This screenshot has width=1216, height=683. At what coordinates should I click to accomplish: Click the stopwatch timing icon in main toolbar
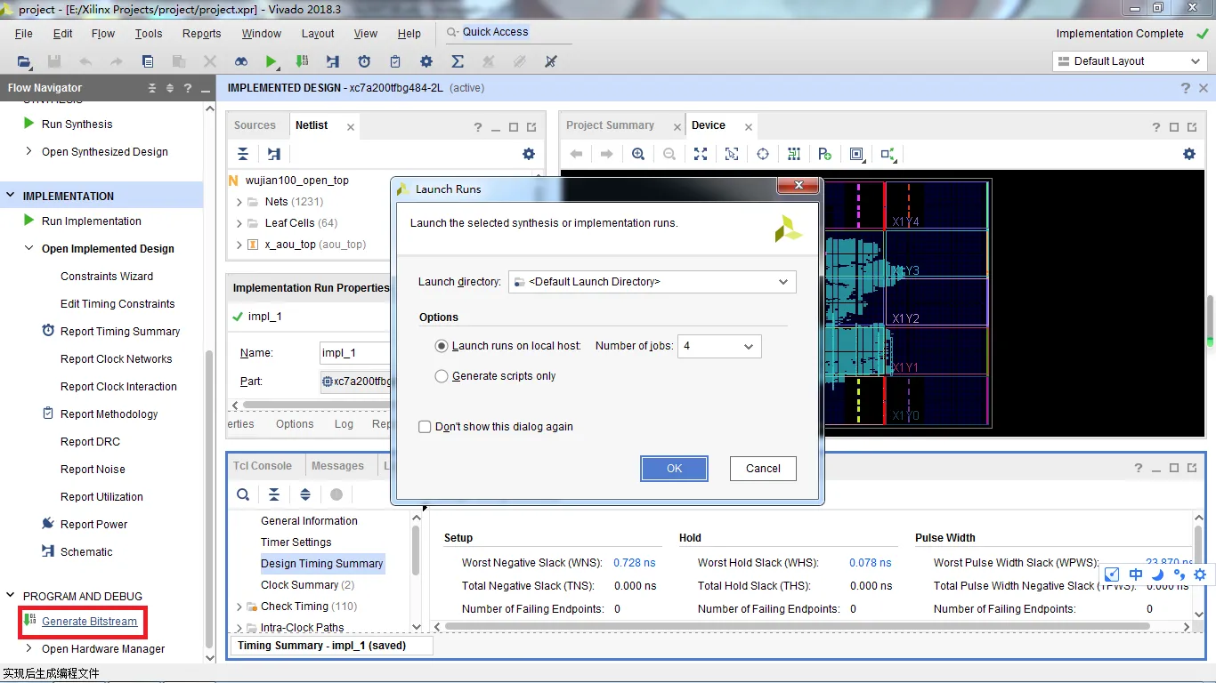click(x=364, y=61)
